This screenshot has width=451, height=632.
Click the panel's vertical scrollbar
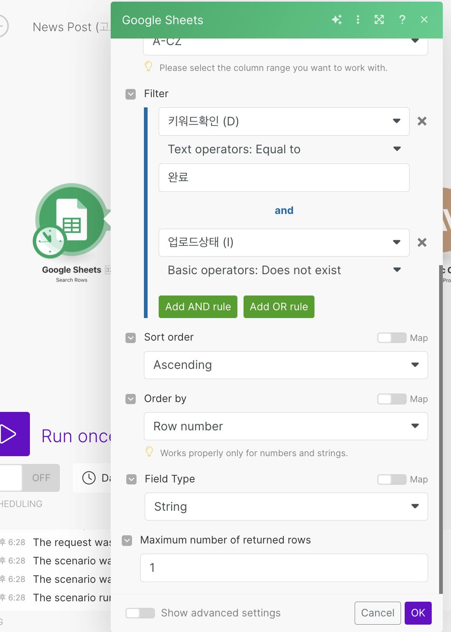441,430
